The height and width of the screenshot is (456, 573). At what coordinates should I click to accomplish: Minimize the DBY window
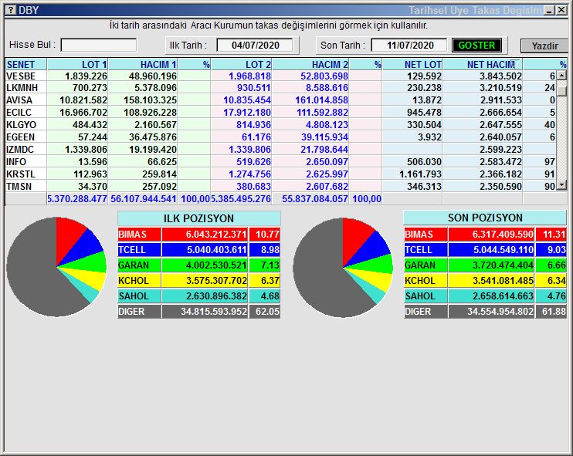pyautogui.click(x=548, y=10)
